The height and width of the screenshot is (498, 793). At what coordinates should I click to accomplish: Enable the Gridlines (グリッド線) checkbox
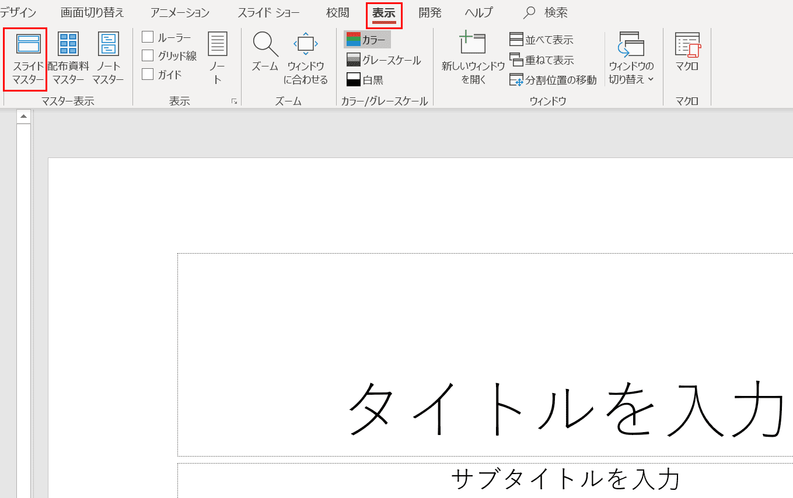(148, 56)
